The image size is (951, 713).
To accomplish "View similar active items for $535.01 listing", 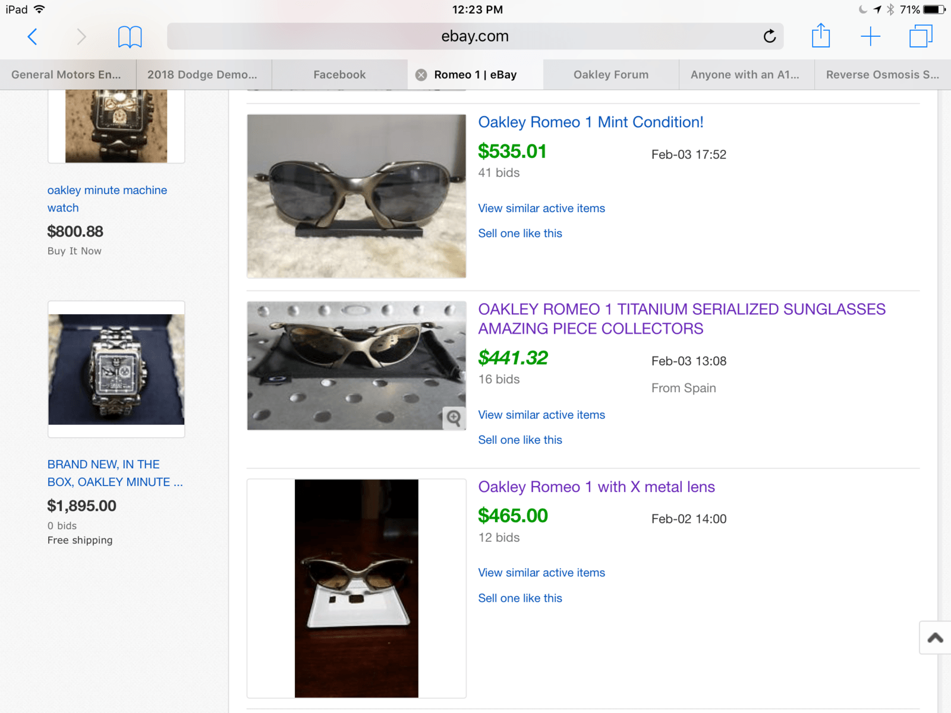I will pos(541,209).
